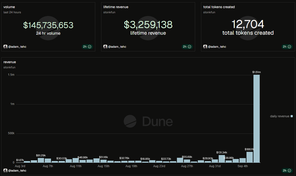Open the total tokens created card title
The width and height of the screenshot is (296, 176).
(x=219, y=7)
